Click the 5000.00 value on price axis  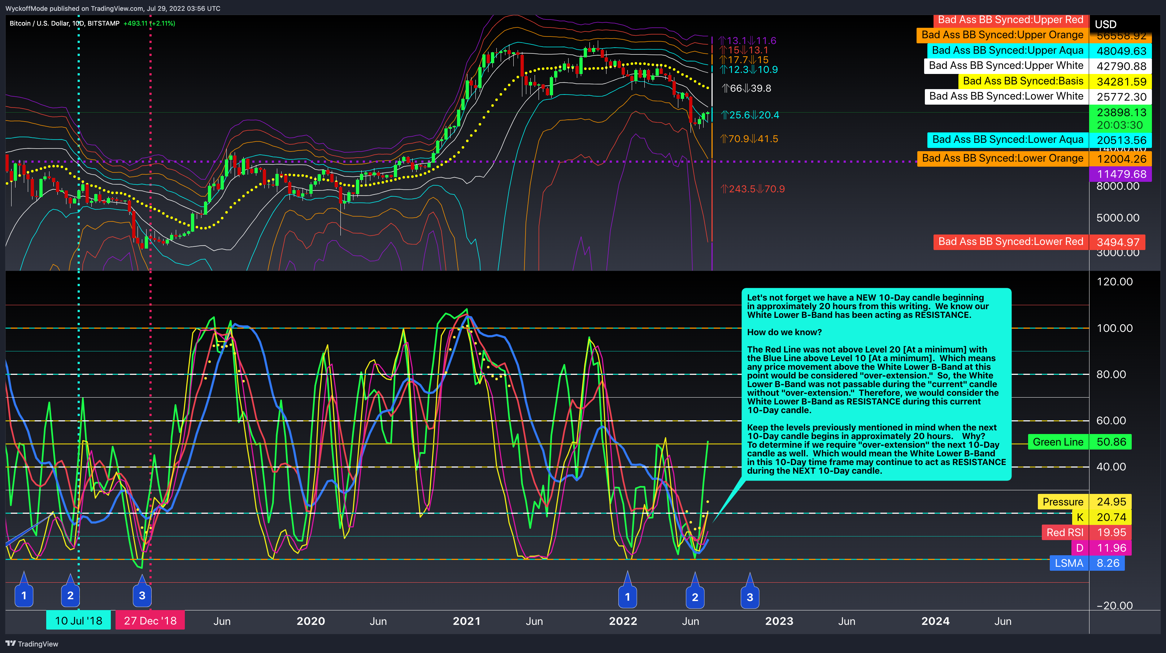click(x=1118, y=218)
